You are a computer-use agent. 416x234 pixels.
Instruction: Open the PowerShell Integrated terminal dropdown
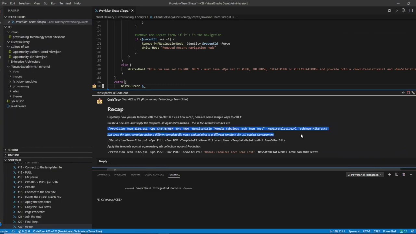(365, 175)
